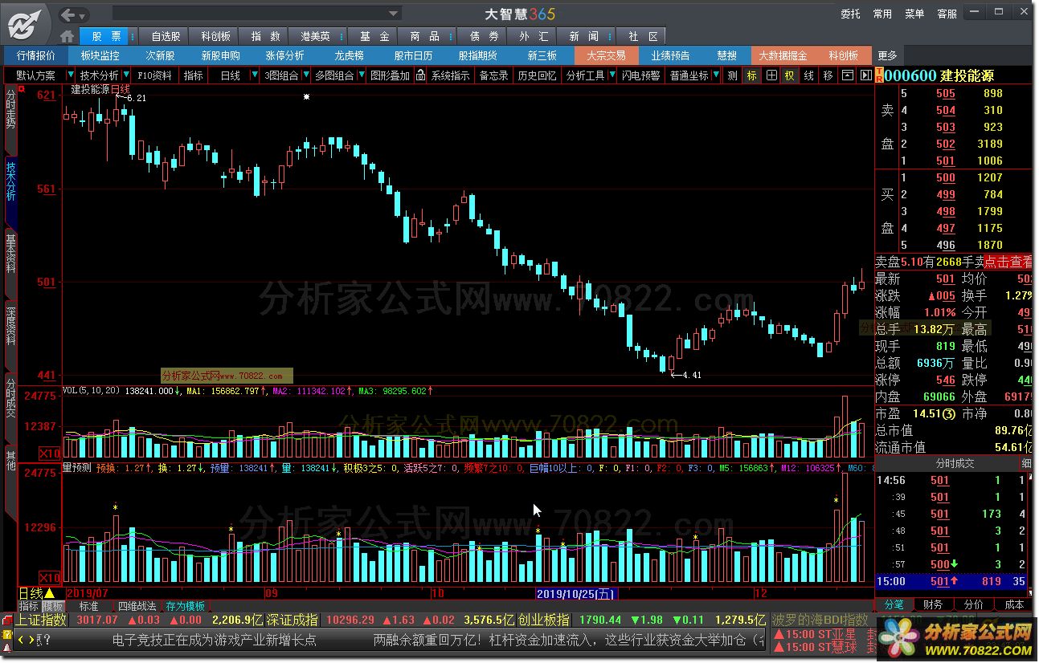Select the 测 measure tool

[x=731, y=75]
